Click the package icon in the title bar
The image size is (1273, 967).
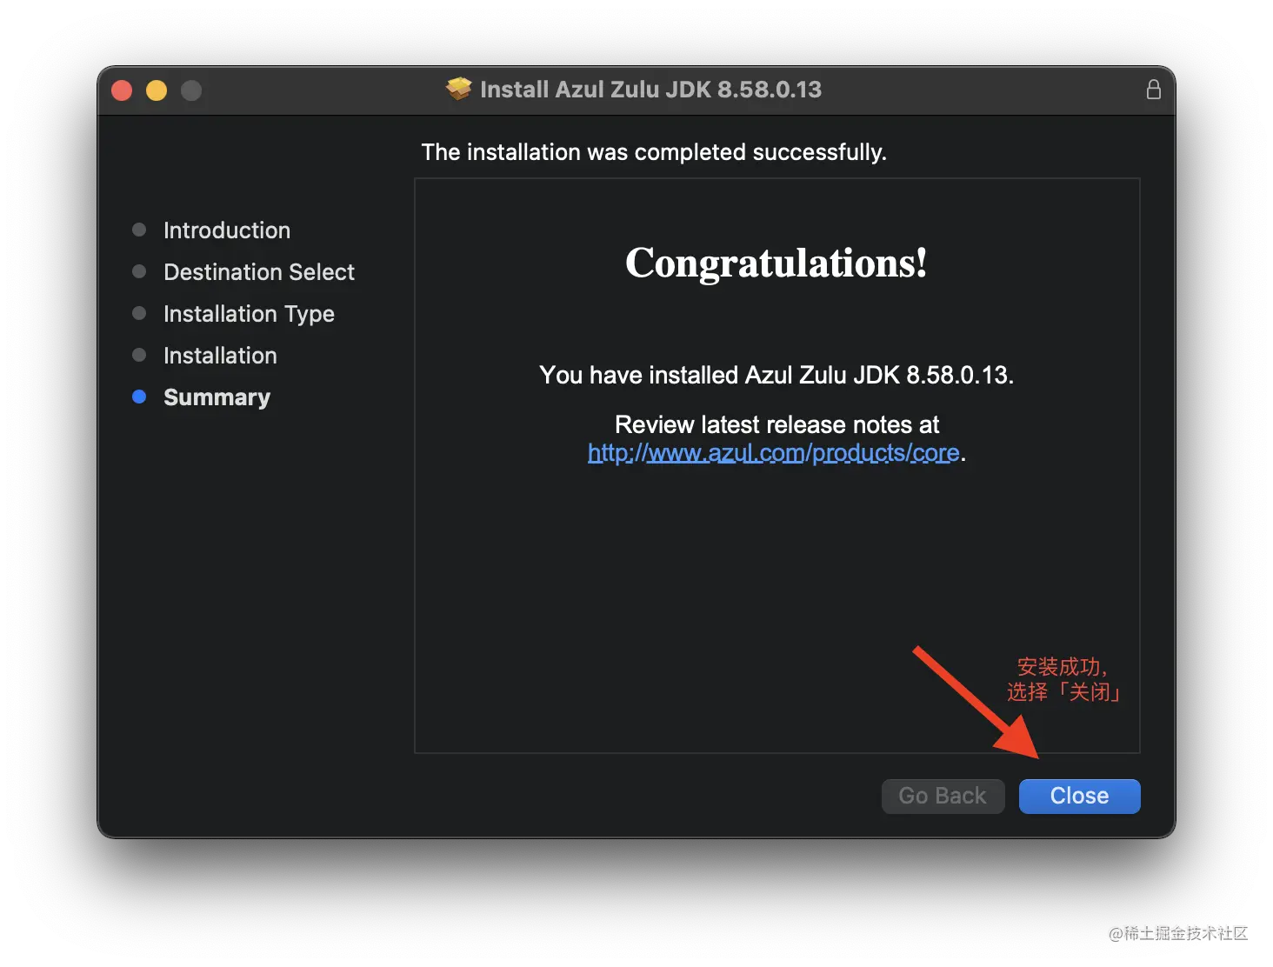(458, 89)
